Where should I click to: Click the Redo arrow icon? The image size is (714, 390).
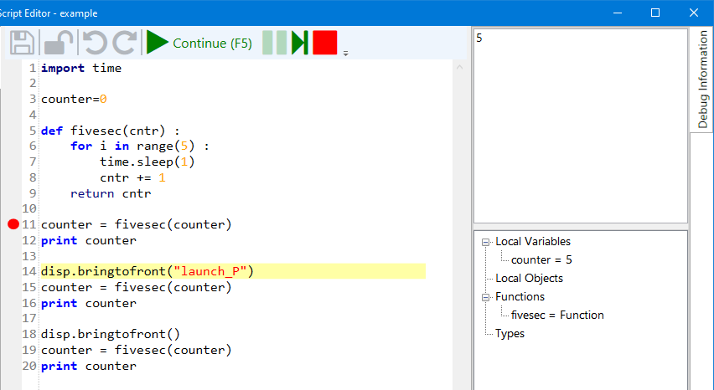tap(125, 43)
